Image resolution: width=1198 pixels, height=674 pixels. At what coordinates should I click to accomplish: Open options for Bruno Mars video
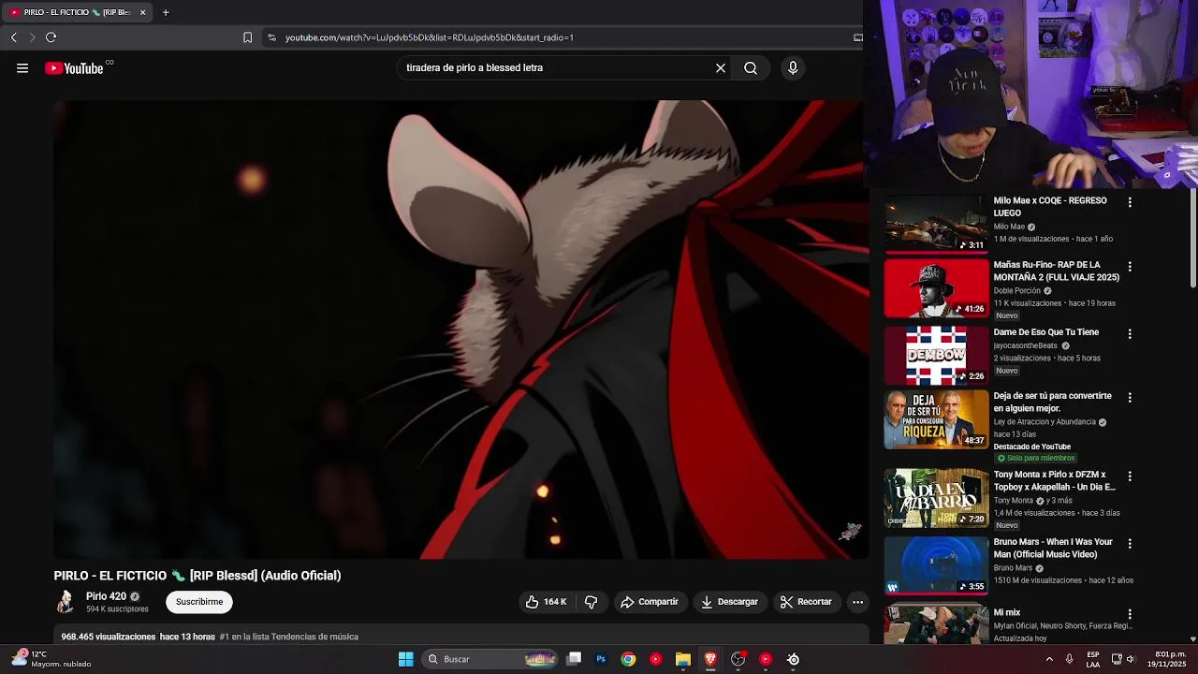coord(1130,544)
